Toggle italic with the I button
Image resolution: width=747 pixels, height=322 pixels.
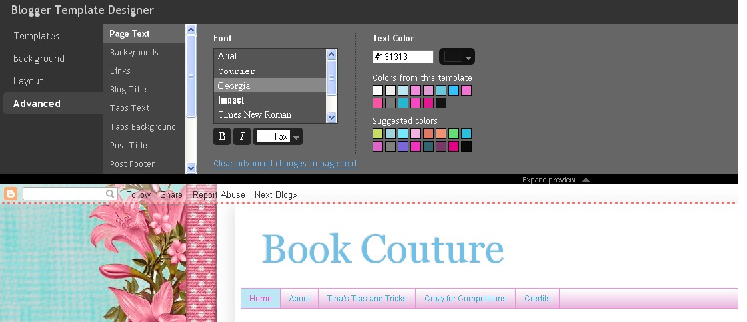tap(241, 136)
